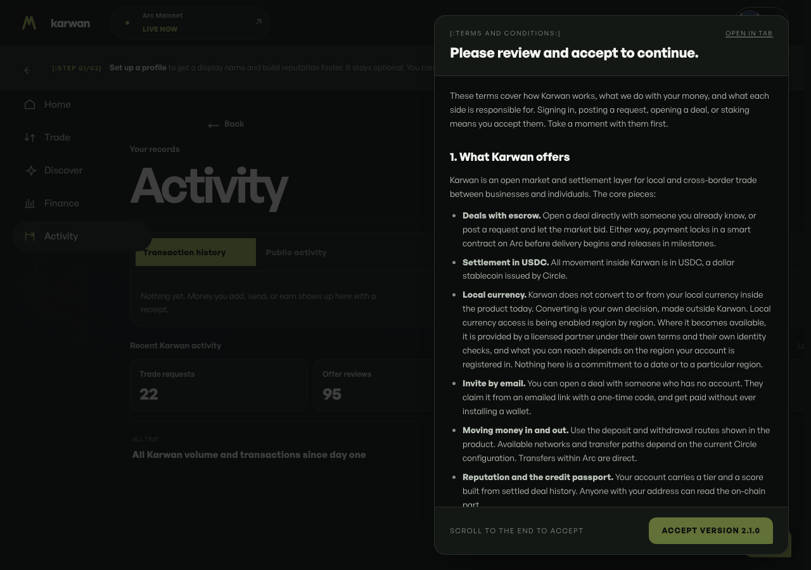Click the large 'Activity' page heading
The height and width of the screenshot is (570, 811).
coord(209,187)
